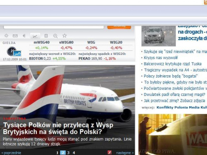Click the następne next-slide link
Viewport: 207px width, 155px height.
point(125,153)
